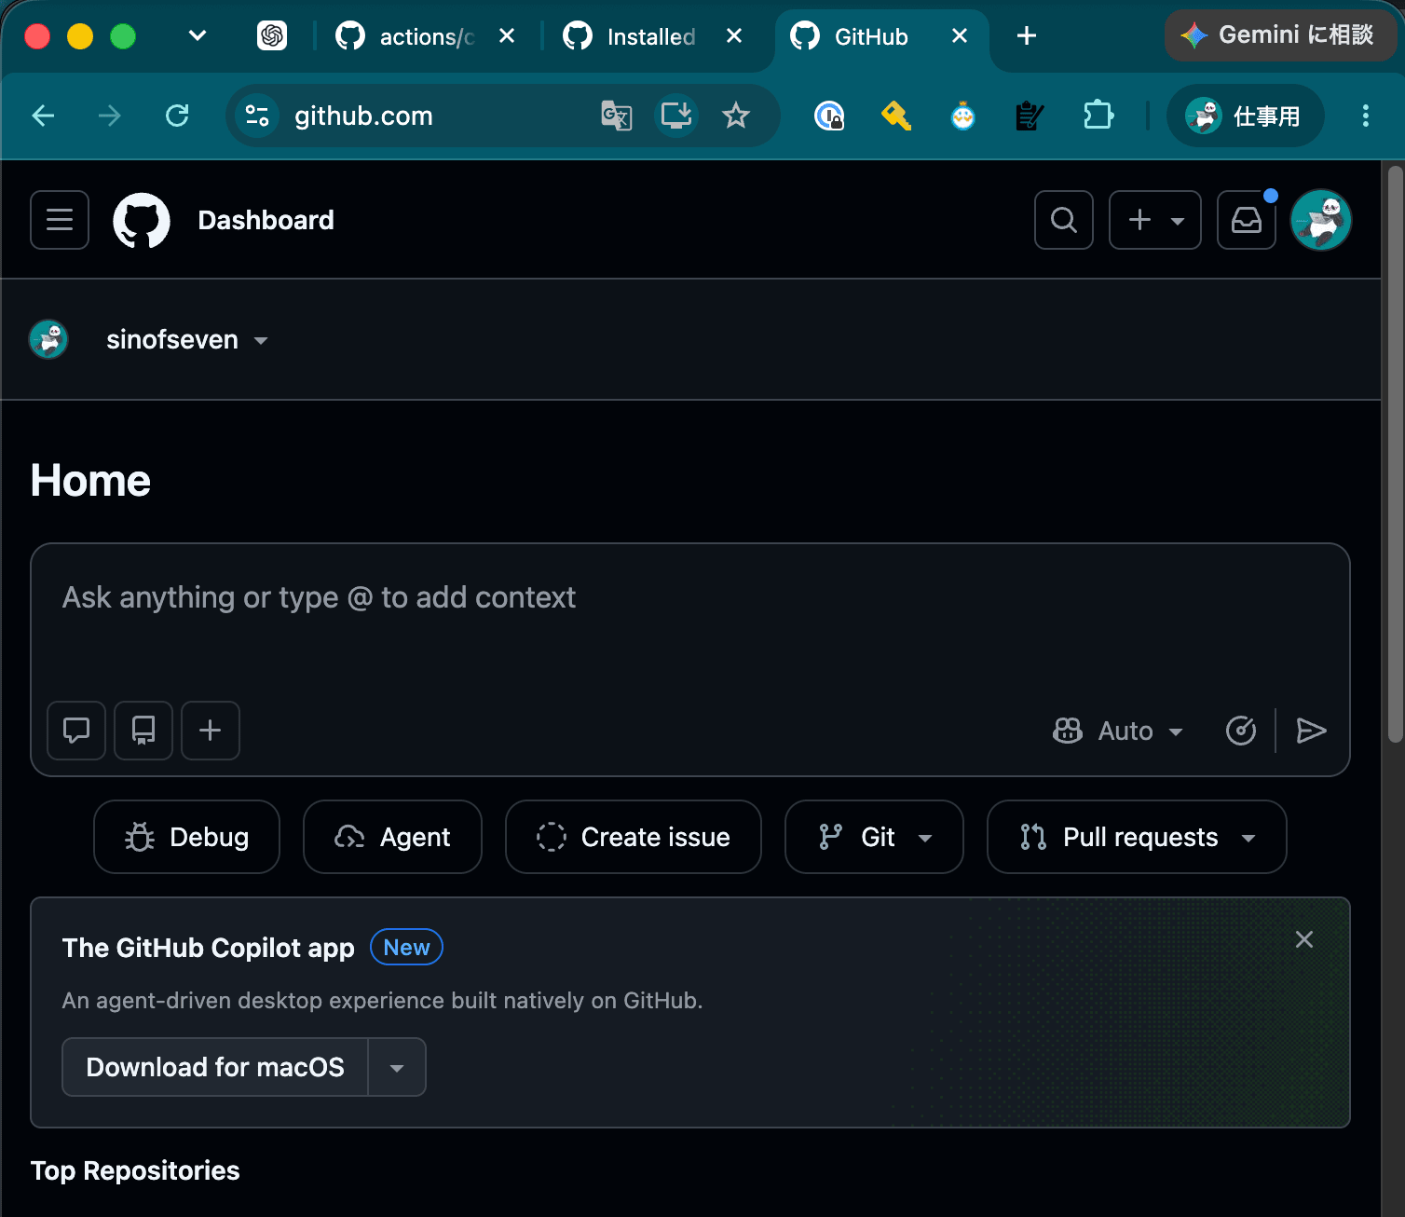The image size is (1405, 1217).
Task: Click the repository icon under the prompt box
Action: [x=143, y=731]
